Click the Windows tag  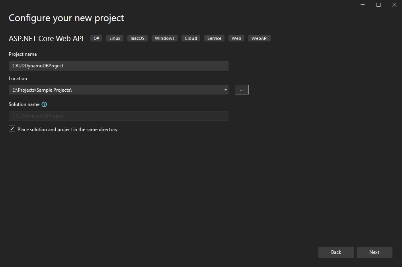pyautogui.click(x=164, y=38)
